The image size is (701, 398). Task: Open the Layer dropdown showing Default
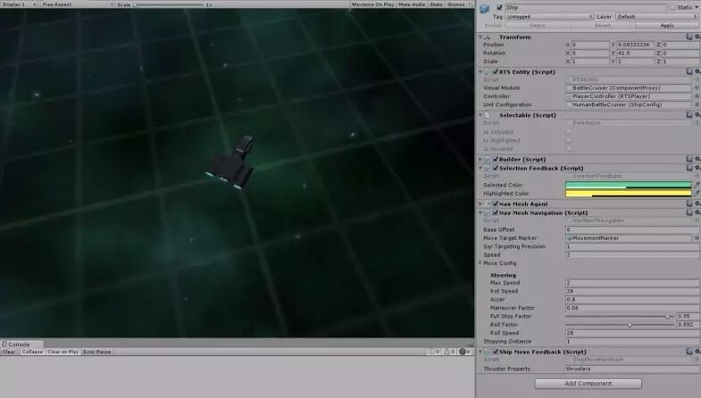(x=656, y=17)
